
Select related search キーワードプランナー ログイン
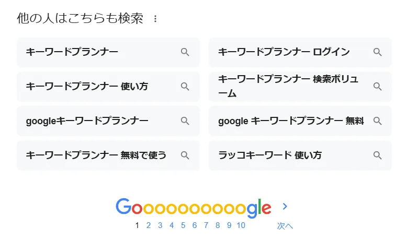pos(300,52)
